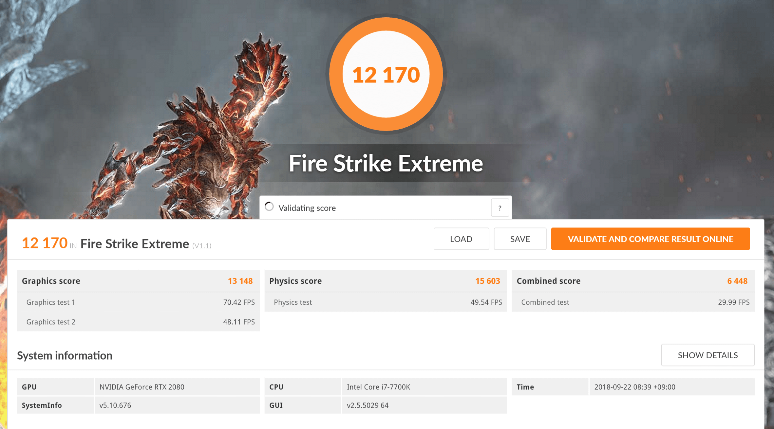Screen dimensions: 774x429
Task: Click Fire Strike Extreme in result header
Action: [135, 244]
